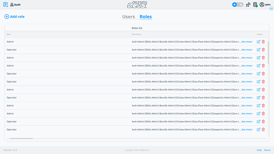Viewport: 274px width, 154px height.
Task: Open the Auth module label in the header
Action: 15,5
